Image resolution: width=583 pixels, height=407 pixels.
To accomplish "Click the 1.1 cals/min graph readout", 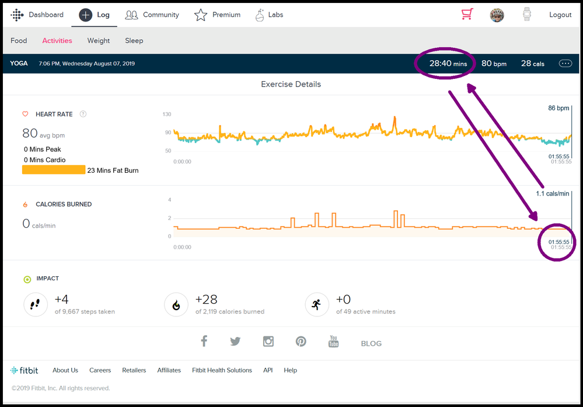I will point(552,193).
